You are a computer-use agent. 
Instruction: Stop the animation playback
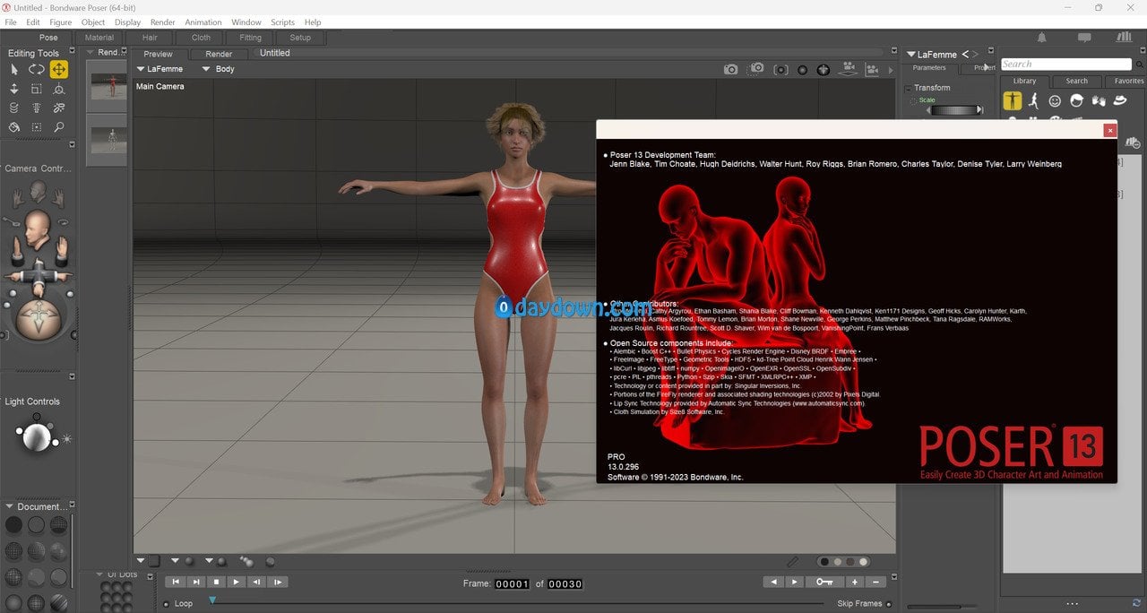215,582
